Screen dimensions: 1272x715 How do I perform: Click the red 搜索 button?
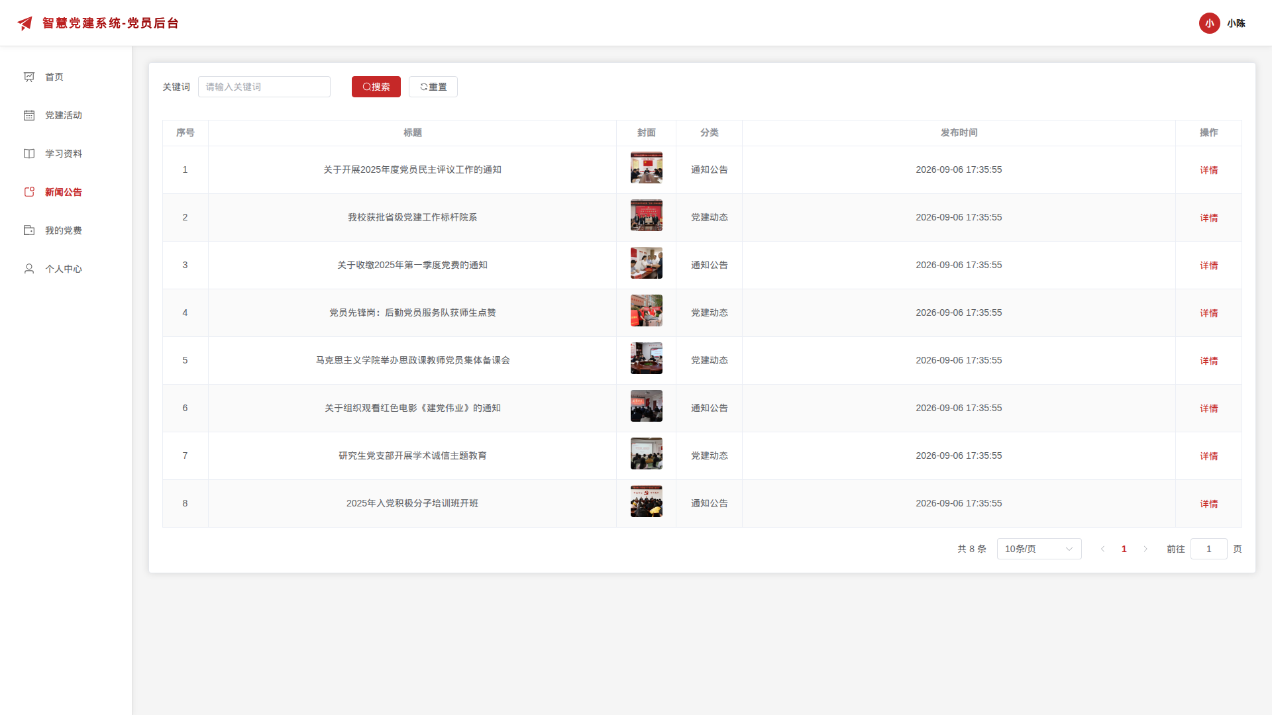click(376, 87)
